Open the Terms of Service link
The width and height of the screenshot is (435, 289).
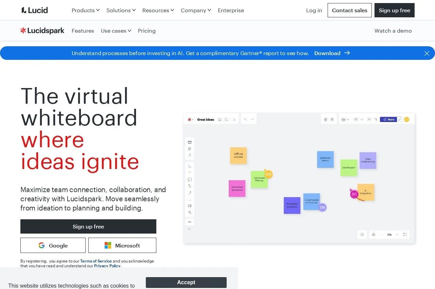[96, 261]
